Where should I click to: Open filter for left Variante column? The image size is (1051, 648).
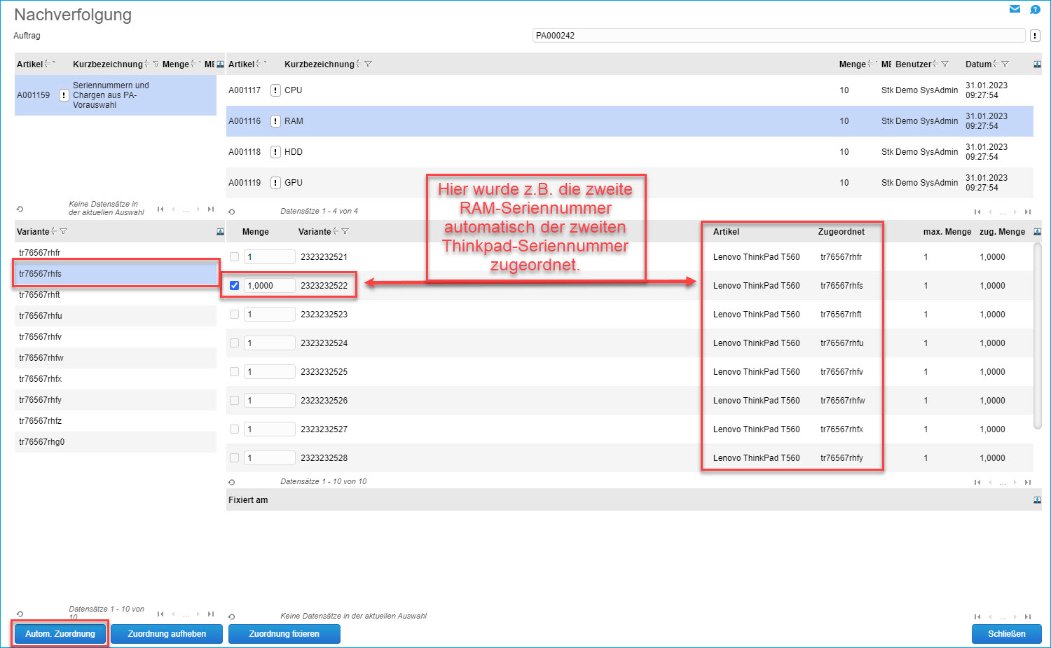pos(64,232)
